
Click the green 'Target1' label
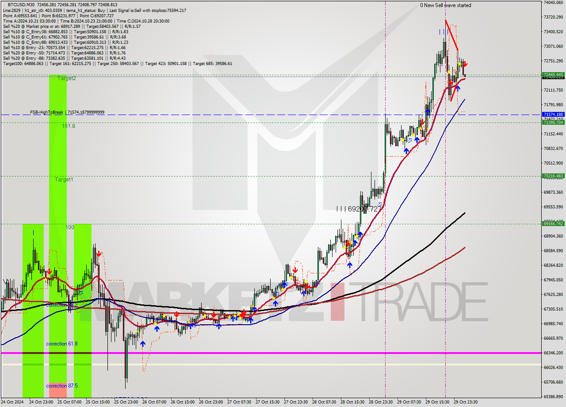coord(64,180)
